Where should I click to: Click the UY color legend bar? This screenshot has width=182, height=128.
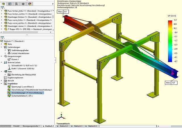[170, 40]
